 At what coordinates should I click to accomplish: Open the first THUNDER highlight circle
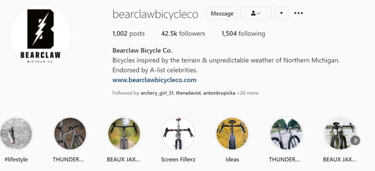click(x=70, y=134)
